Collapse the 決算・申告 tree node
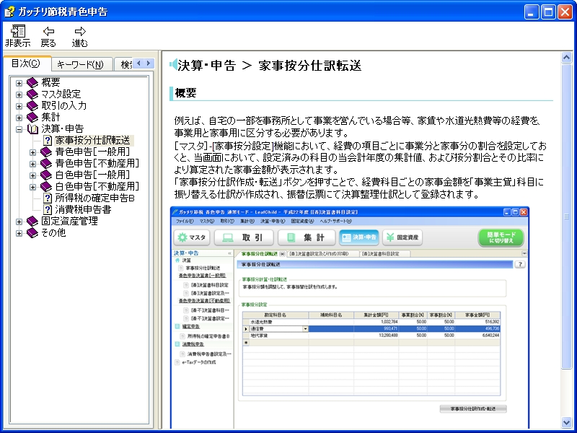The image size is (577, 433). tap(19, 129)
